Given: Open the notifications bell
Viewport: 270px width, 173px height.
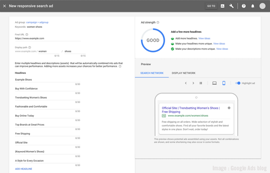Looking at the screenshot, I should [252, 6].
